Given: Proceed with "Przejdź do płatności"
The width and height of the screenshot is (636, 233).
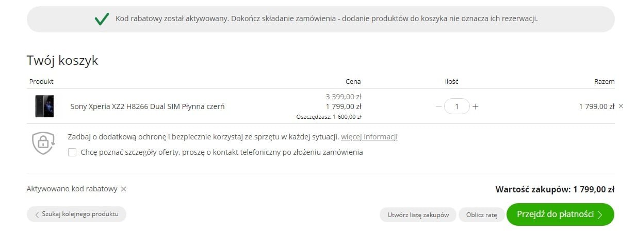Looking at the screenshot, I should point(560,214).
